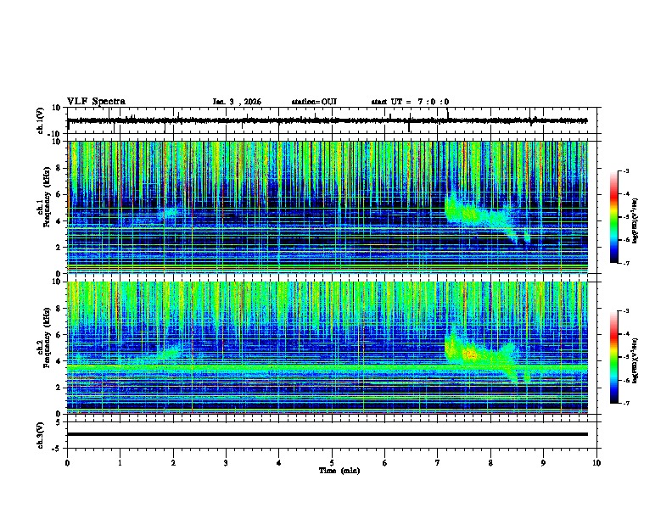Click the '-3' label on ch.2 color scale
Screen dimensions: 672x519
tap(625, 311)
